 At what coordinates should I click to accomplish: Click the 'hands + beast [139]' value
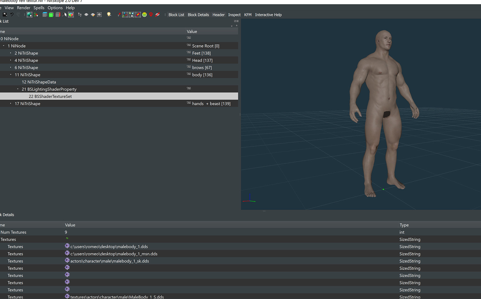[x=211, y=104]
